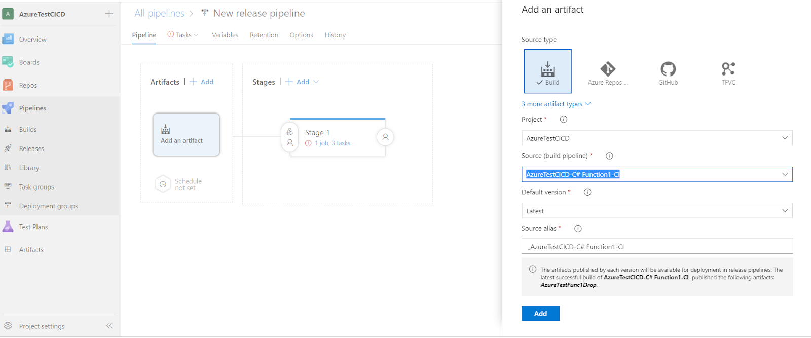Select the Build source type tile
Image resolution: width=811 pixels, height=338 pixels.
coord(547,71)
